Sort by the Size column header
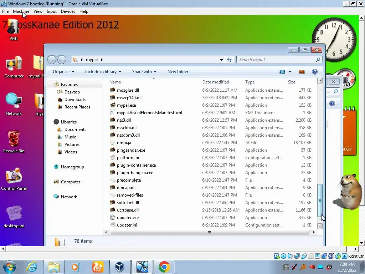This screenshot has width=365, height=274. [300, 82]
